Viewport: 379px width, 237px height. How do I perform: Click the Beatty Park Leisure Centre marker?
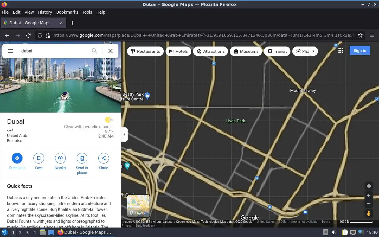(x=147, y=96)
